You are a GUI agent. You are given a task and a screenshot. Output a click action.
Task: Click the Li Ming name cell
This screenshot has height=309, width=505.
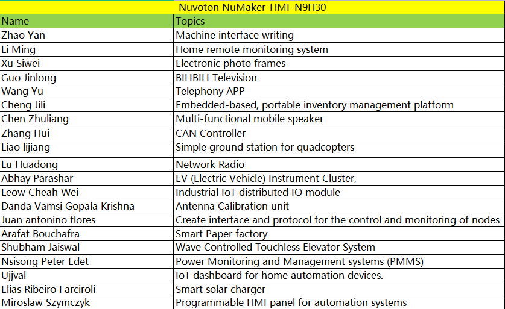coord(87,49)
